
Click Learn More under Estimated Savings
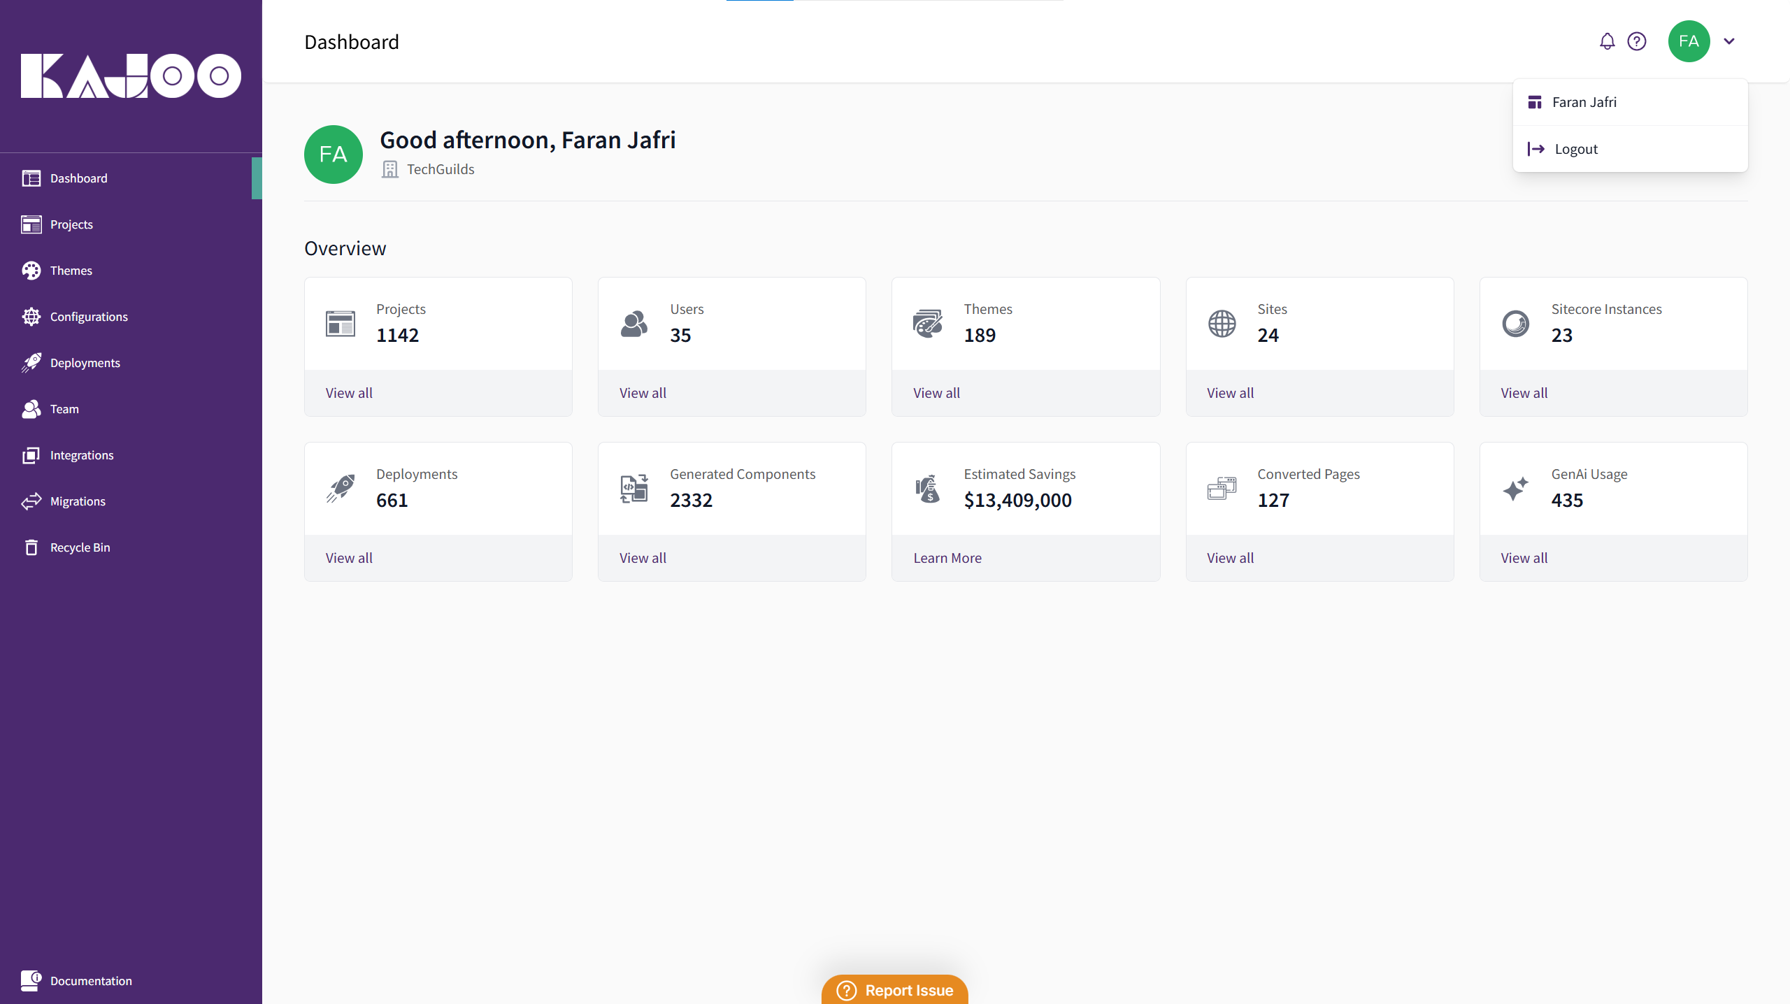coord(947,558)
